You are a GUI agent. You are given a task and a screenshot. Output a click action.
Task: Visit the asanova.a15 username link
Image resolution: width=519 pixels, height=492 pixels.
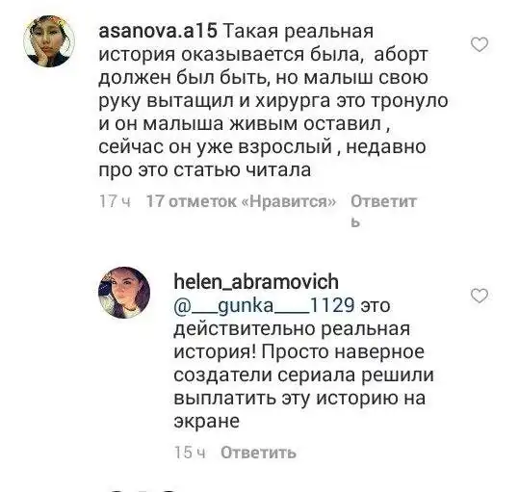(x=158, y=32)
